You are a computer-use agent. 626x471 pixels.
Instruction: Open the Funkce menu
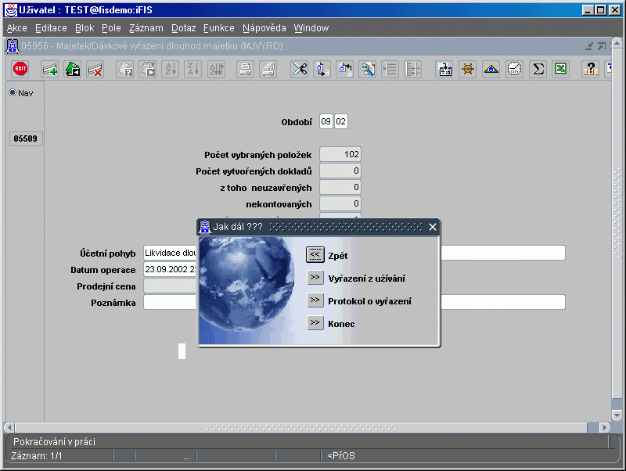click(x=218, y=28)
